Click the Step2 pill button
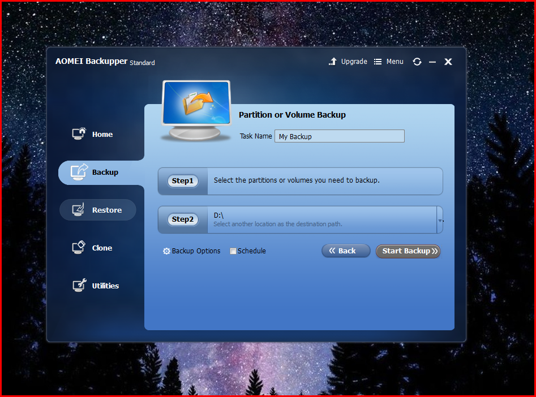 pos(183,219)
